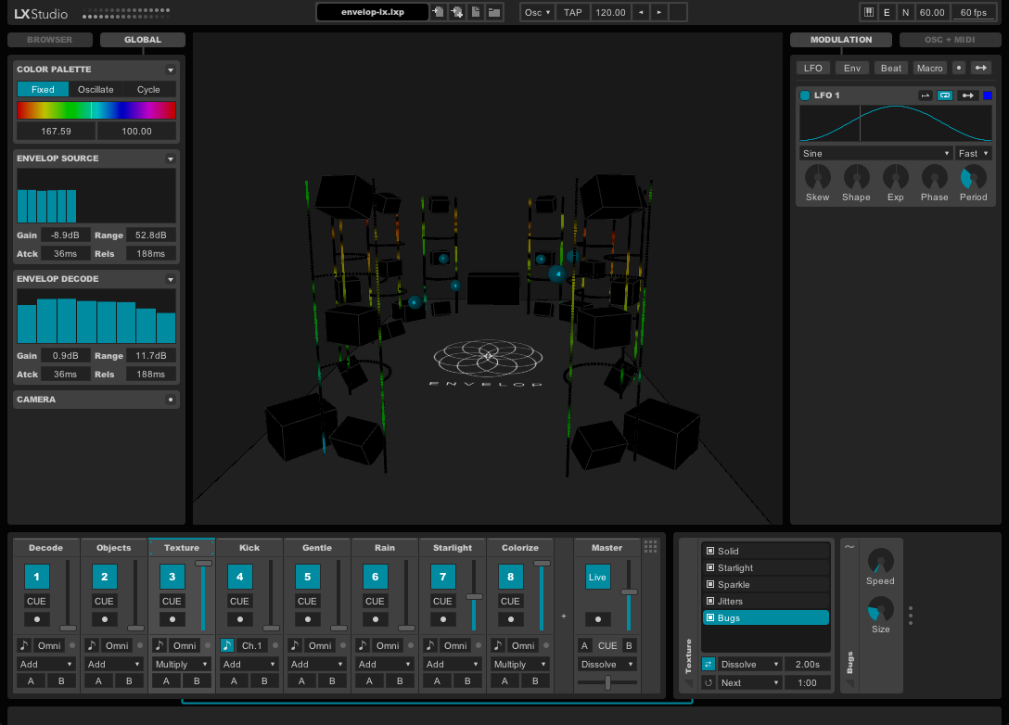Toggle the LFO 1 enable button
The height and width of the screenshot is (725, 1009).
tap(805, 95)
